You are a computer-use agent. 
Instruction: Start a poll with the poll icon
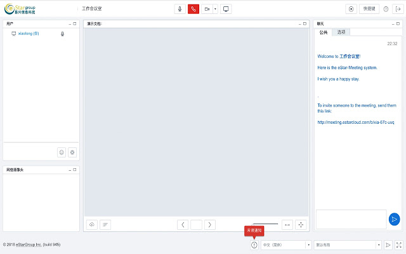click(x=105, y=225)
